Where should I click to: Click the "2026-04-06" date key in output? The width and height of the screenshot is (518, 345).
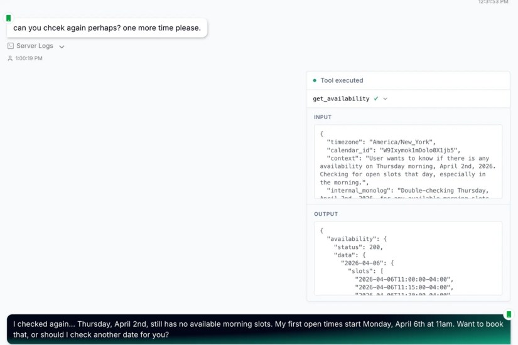click(x=364, y=263)
